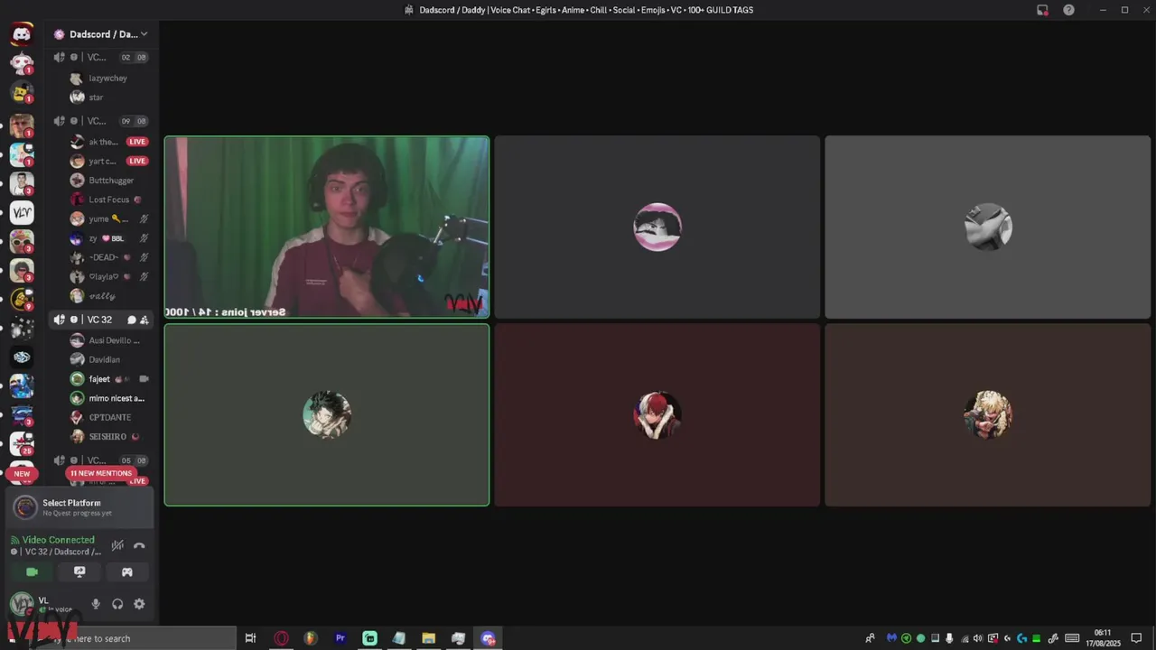
Task: Select the VC 32 voice channel
Action: (101, 320)
